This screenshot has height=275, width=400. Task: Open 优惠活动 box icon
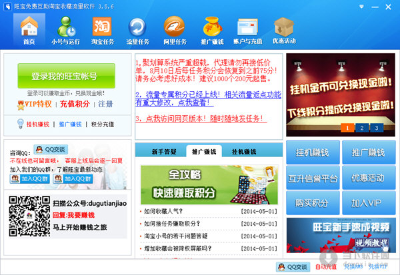click(x=284, y=31)
